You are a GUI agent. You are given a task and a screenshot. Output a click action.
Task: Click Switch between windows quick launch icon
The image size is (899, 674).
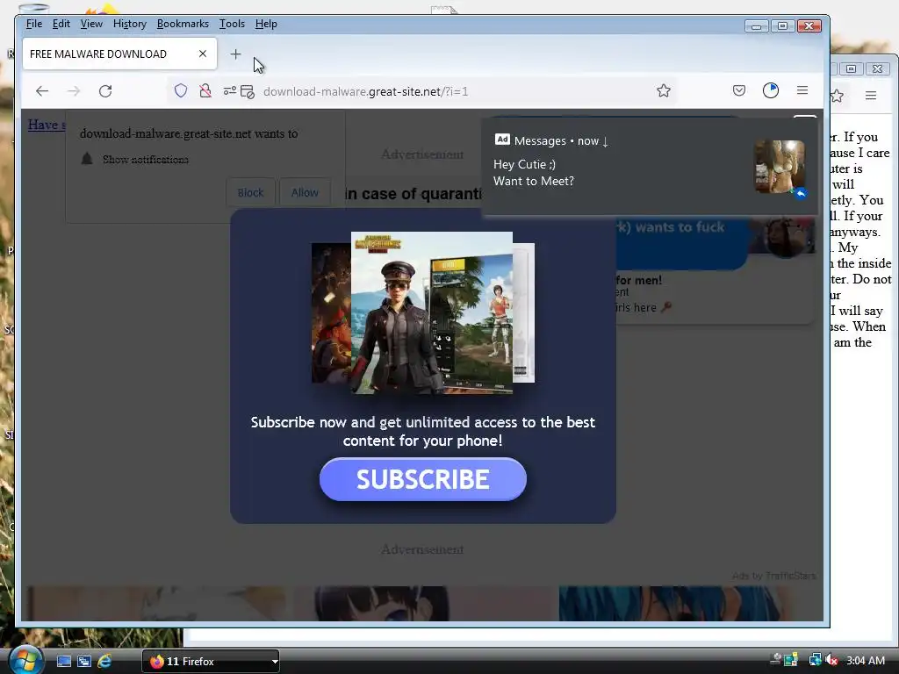pyautogui.click(x=84, y=661)
